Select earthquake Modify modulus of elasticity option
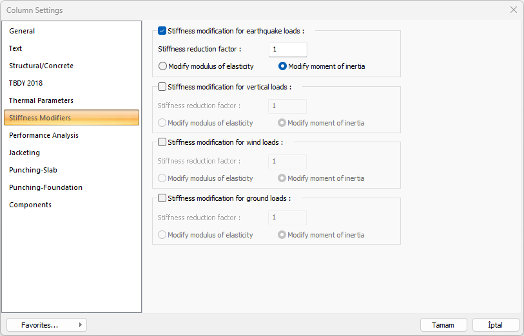 [163, 66]
